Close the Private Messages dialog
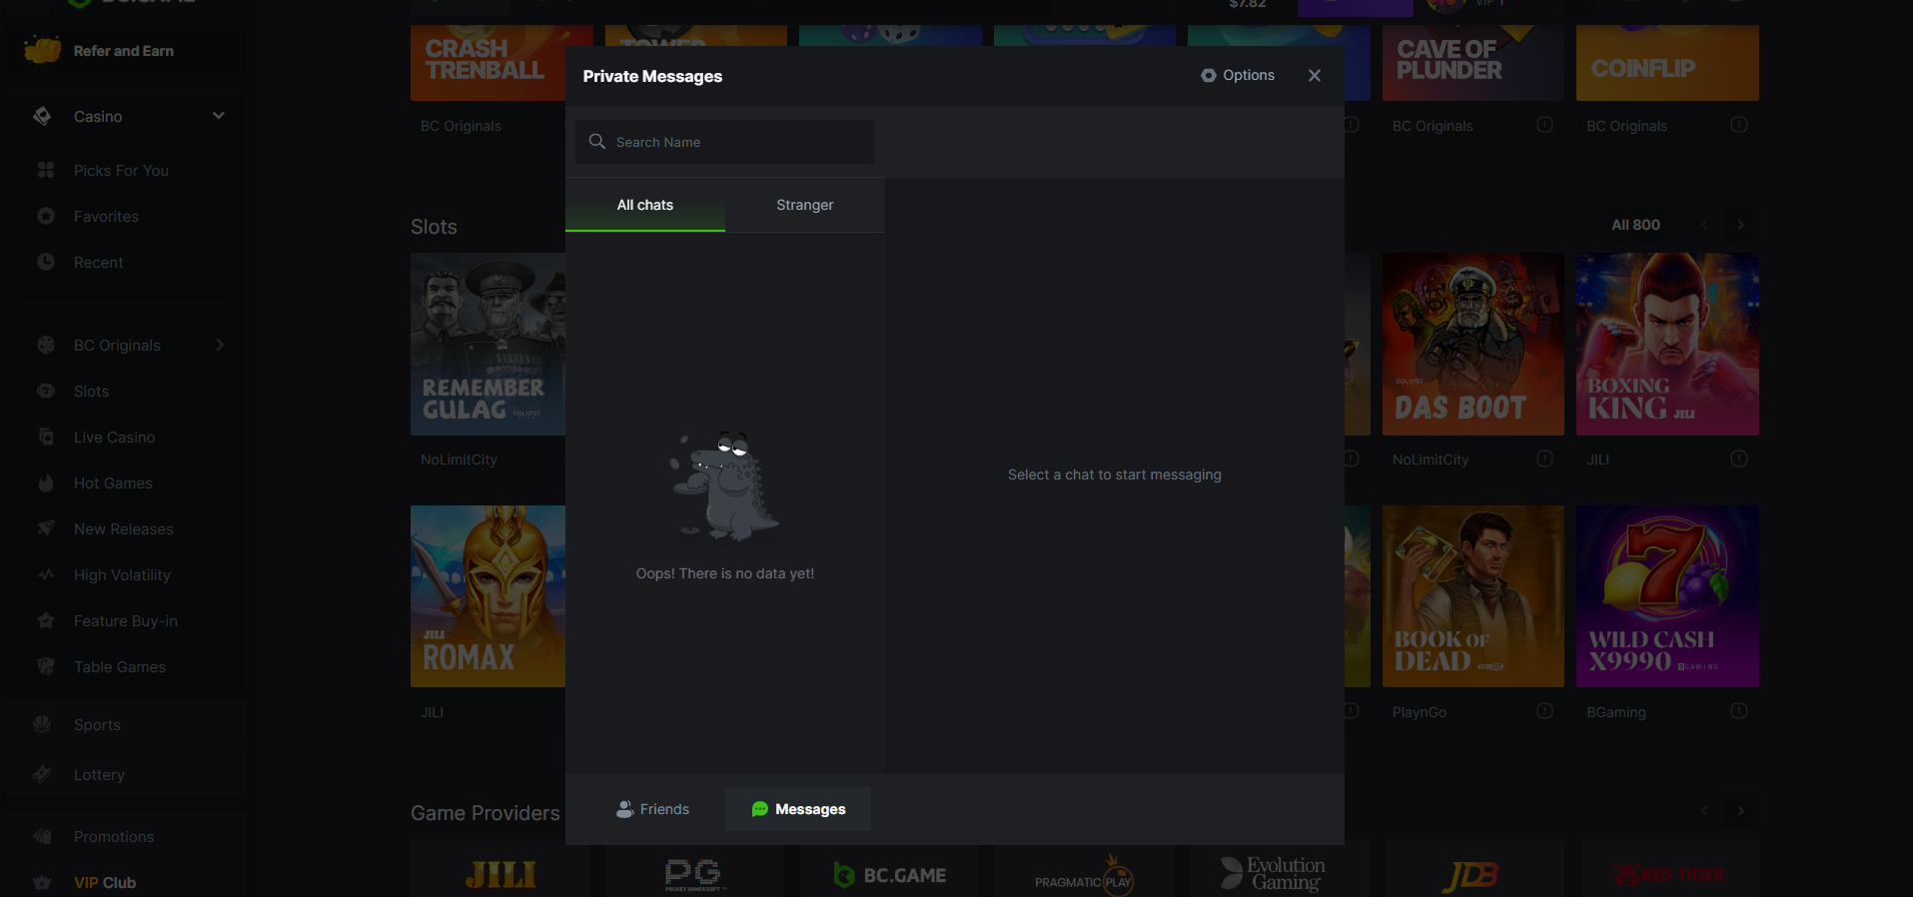 (1315, 76)
